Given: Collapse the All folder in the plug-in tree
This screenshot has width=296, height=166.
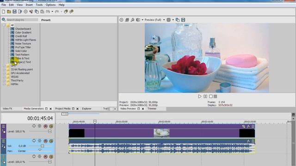Looking at the screenshot, I should [x=4, y=25].
